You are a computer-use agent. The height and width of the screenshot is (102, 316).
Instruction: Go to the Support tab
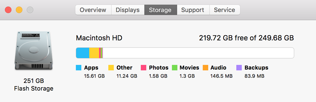pyautogui.click(x=193, y=10)
